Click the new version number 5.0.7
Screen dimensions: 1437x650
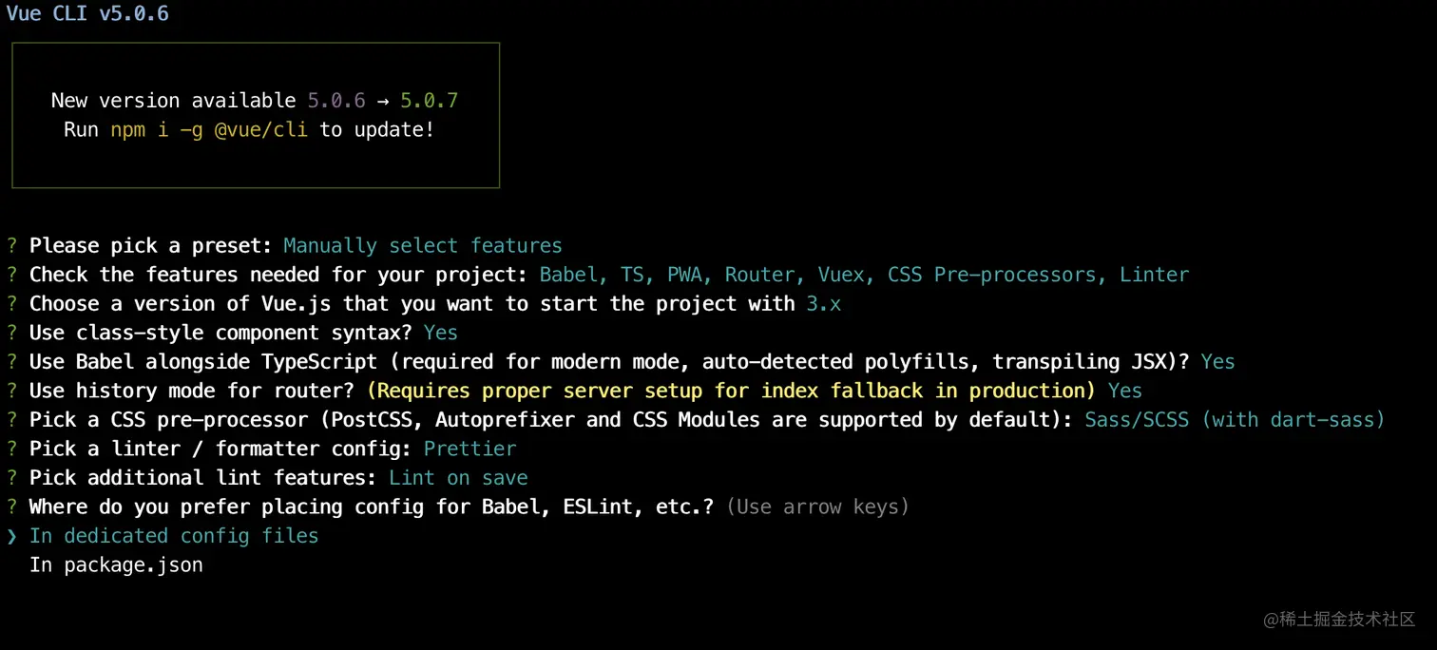coord(429,101)
